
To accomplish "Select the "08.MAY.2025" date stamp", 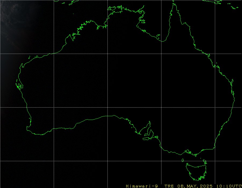I will click(195, 186).
